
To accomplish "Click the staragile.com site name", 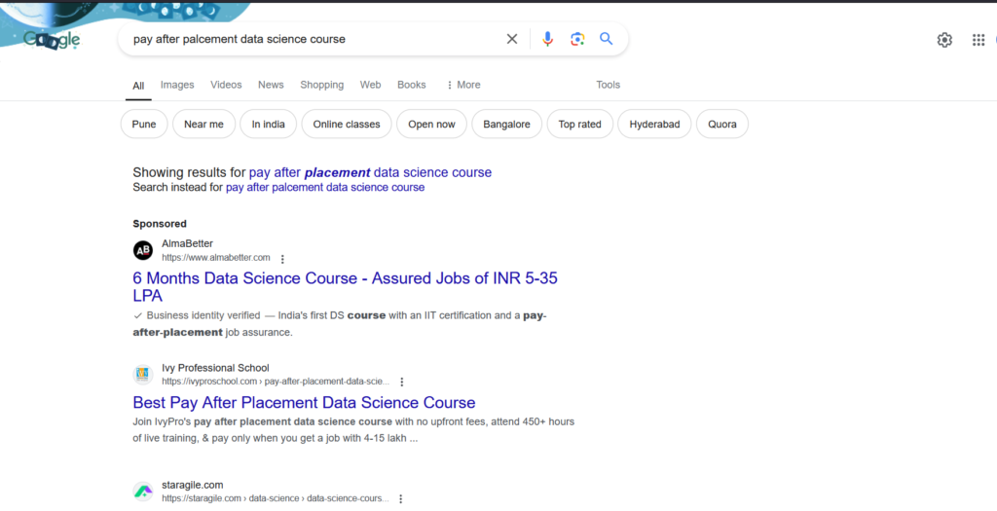I will pos(193,485).
